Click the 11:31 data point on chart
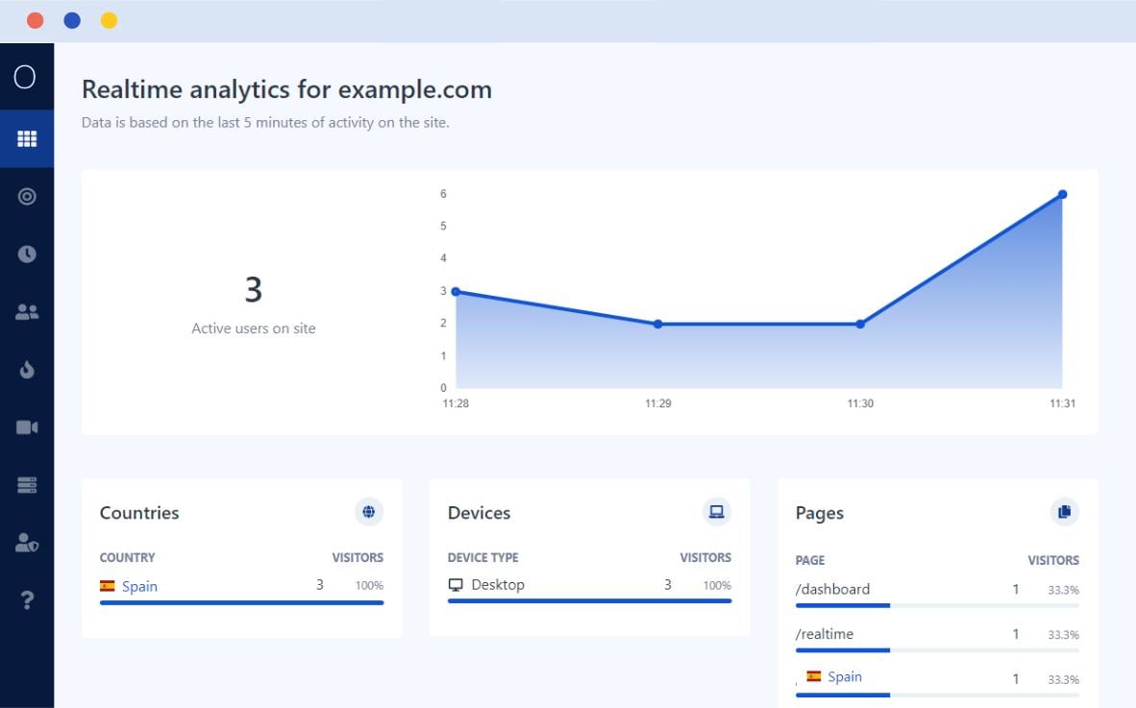Viewport: 1136px width, 708px height. coord(1062,194)
